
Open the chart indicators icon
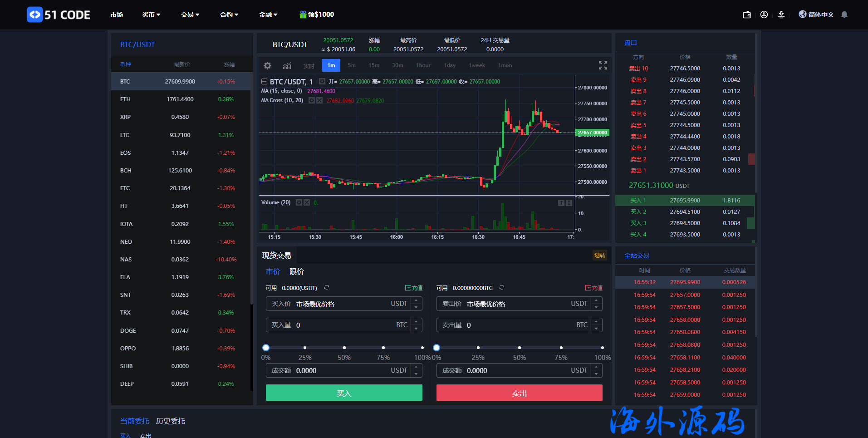click(x=287, y=65)
